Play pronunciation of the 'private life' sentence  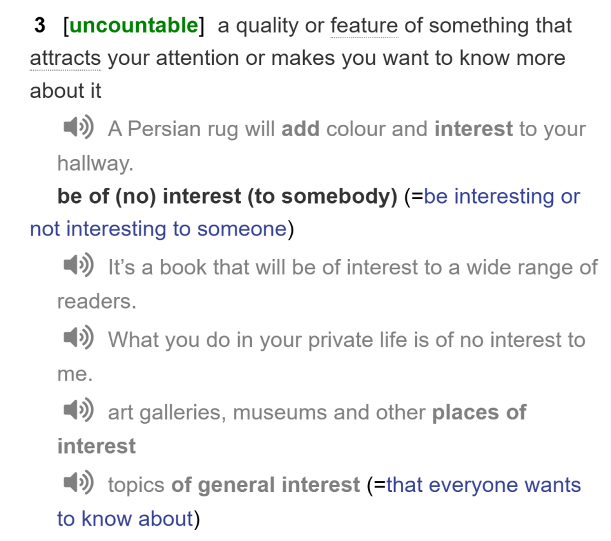78,338
